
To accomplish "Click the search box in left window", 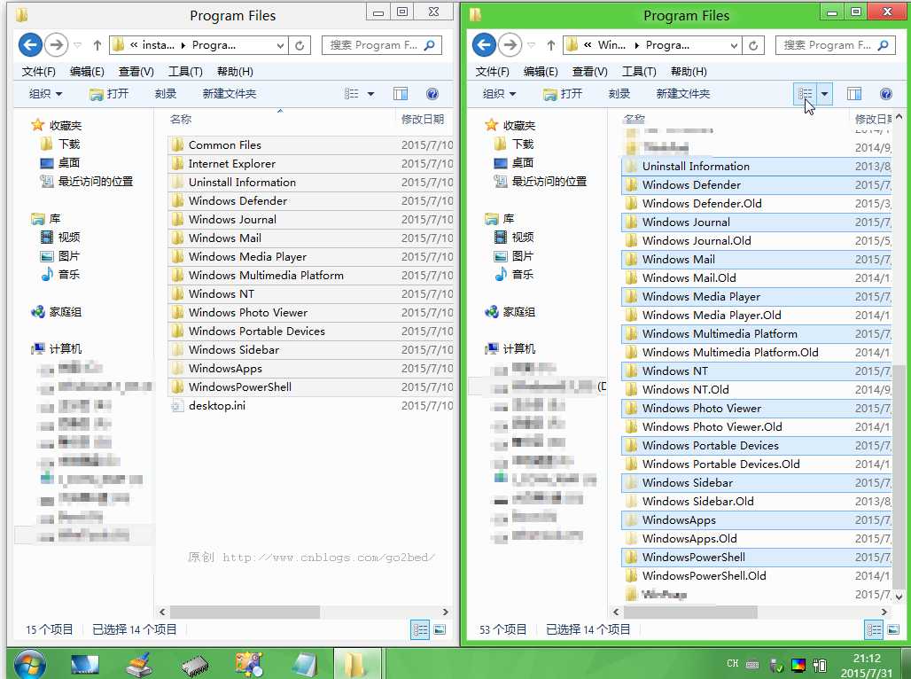I will click(x=382, y=45).
